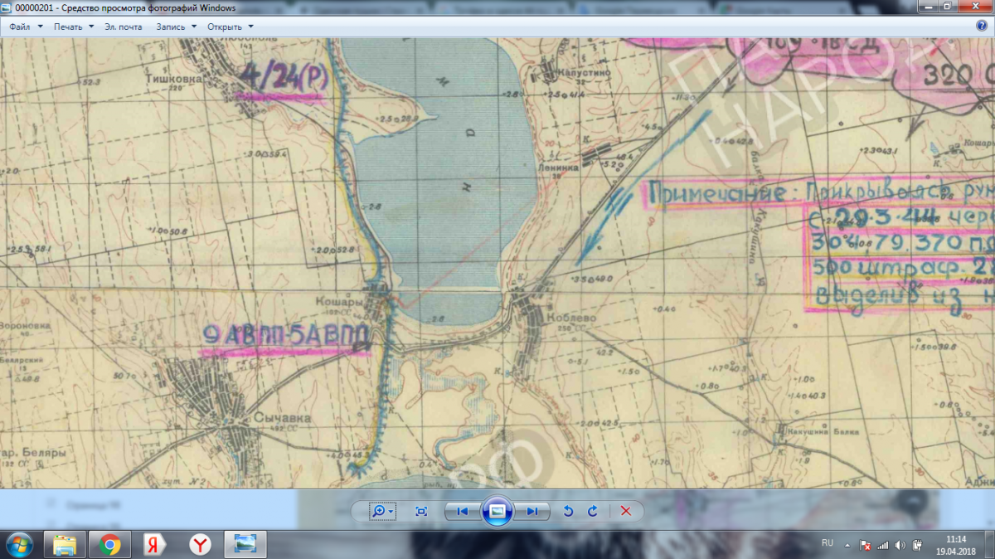
Task: Open the volume speaker tray icon
Action: pyautogui.click(x=900, y=545)
